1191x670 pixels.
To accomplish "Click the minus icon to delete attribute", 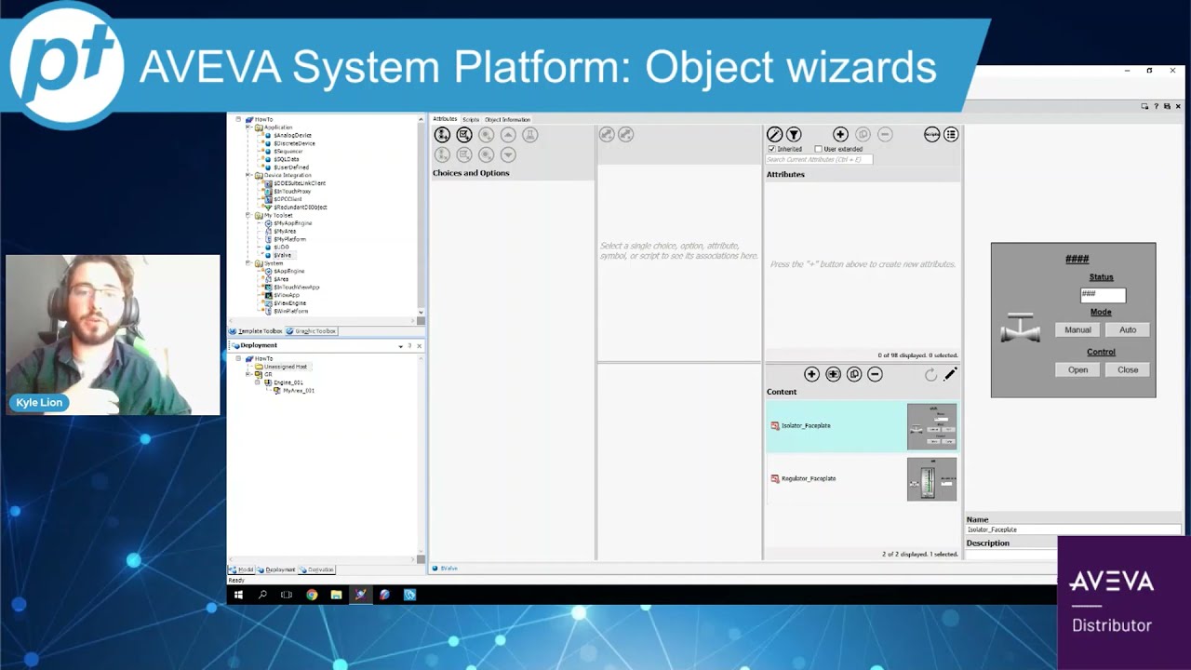I will tap(885, 135).
